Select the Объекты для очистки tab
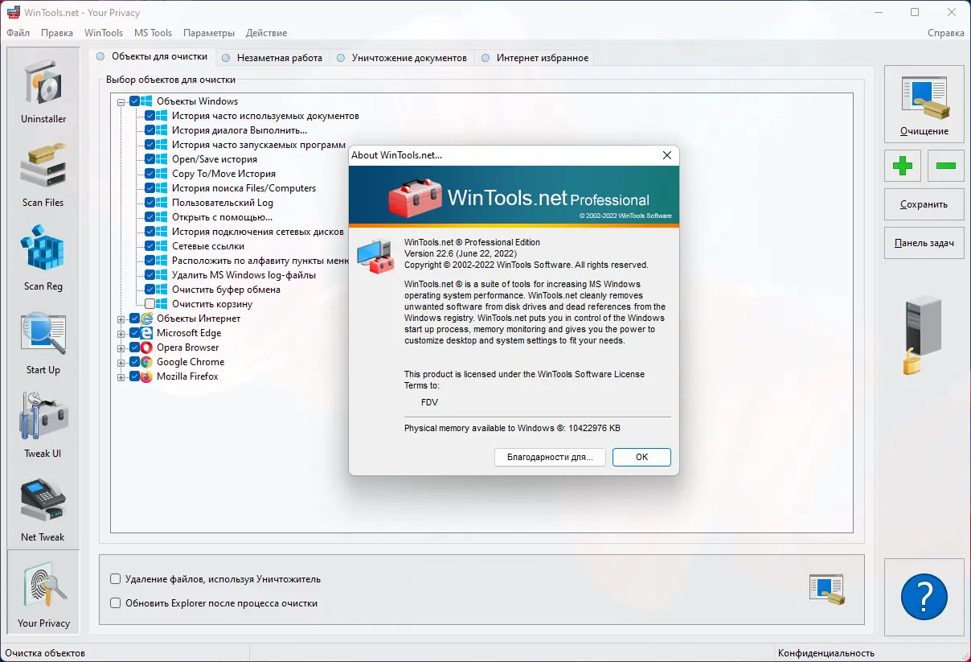971x662 pixels. pyautogui.click(x=152, y=56)
